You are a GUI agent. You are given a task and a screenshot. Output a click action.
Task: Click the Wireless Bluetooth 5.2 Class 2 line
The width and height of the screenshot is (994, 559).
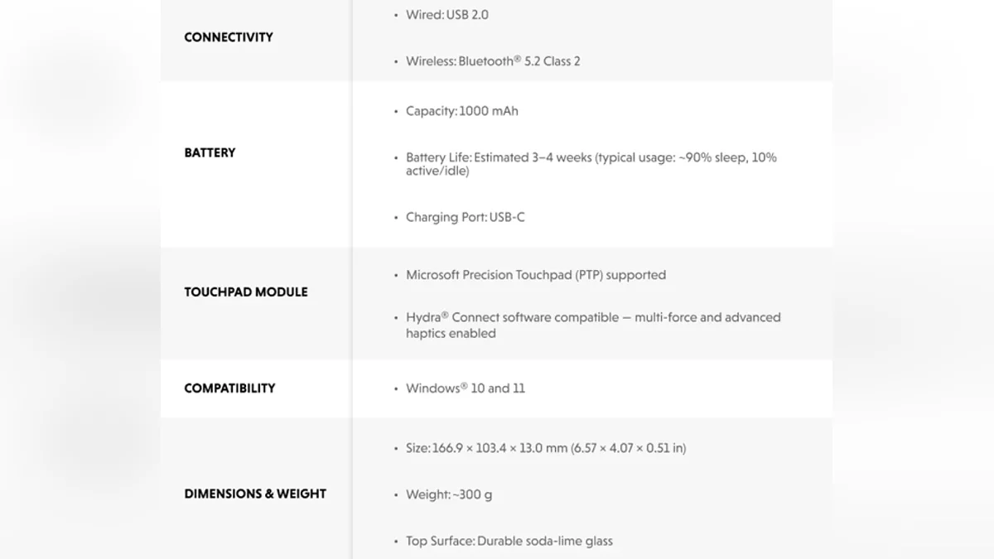pyautogui.click(x=492, y=61)
